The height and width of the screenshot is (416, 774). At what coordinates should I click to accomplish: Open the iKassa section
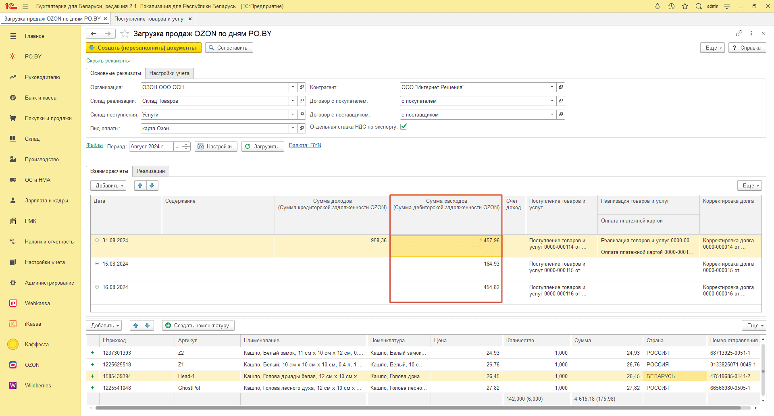[40, 324]
